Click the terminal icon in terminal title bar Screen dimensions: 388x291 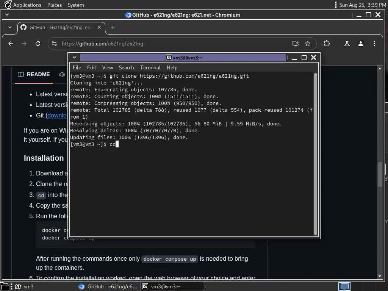click(169, 58)
